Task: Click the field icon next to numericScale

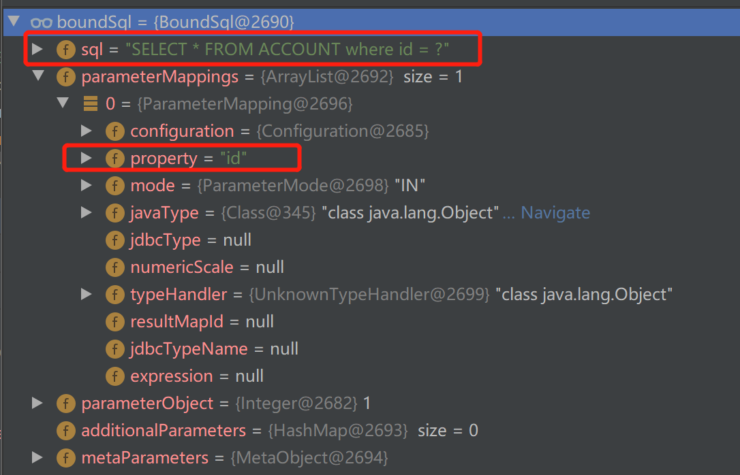Action: (115, 267)
